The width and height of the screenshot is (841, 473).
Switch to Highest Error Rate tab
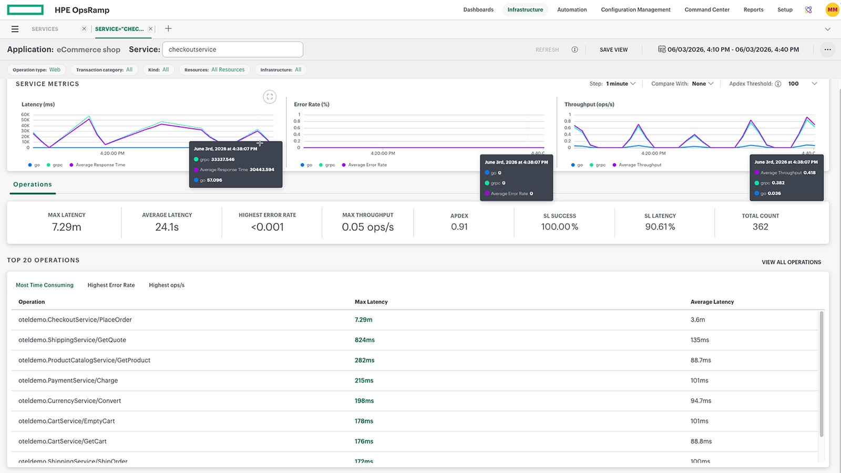click(x=111, y=285)
